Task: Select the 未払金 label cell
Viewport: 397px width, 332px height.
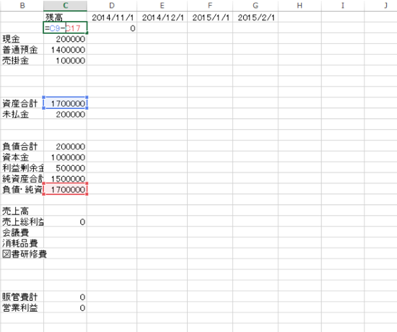Action: [x=22, y=114]
